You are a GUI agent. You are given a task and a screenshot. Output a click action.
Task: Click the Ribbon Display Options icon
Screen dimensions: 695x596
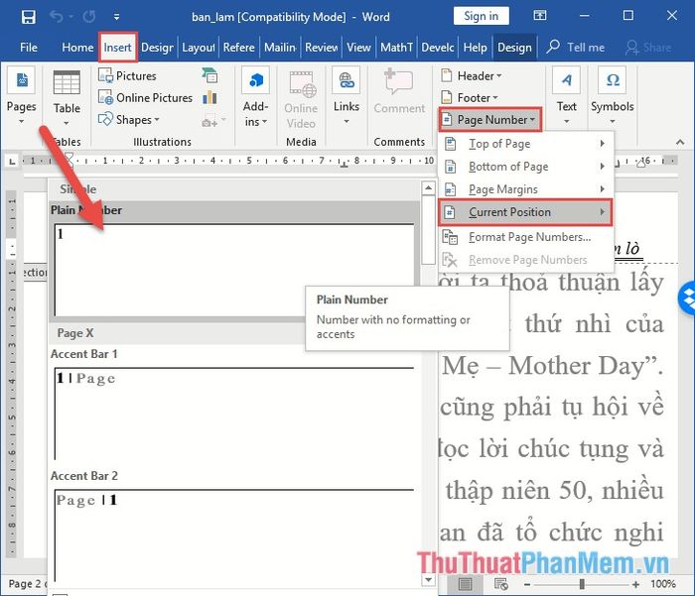pos(539,16)
